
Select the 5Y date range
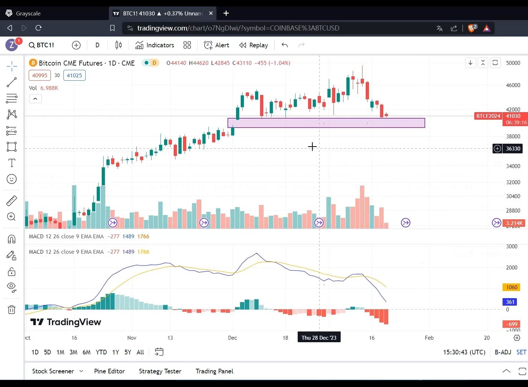point(128,352)
